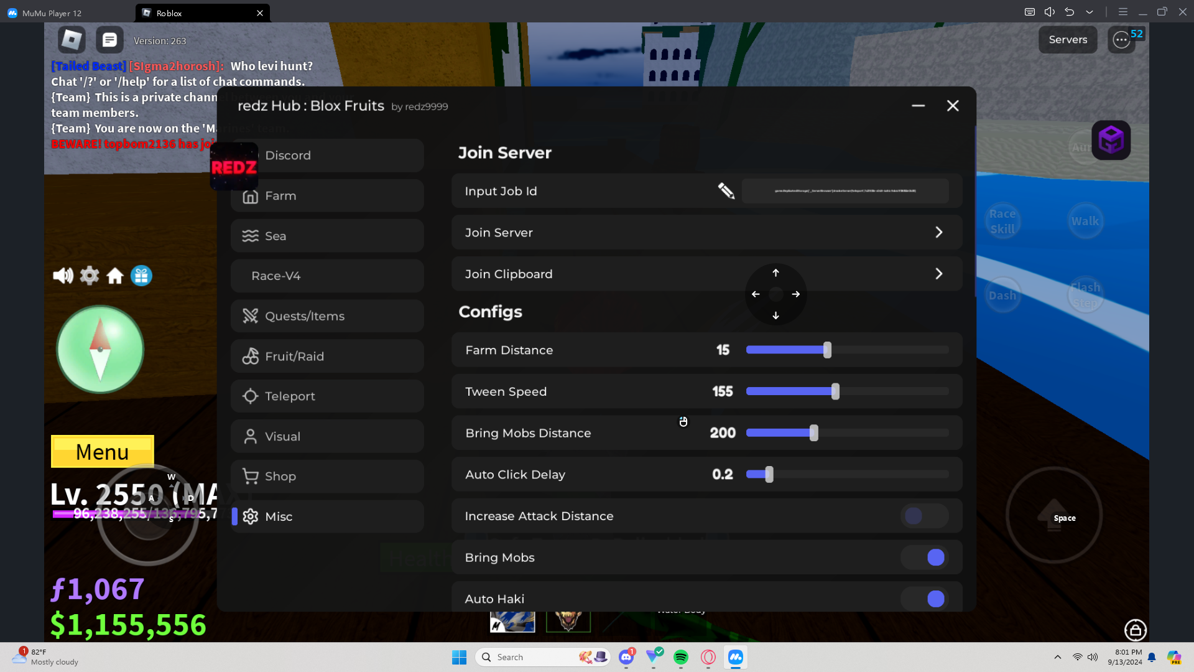Screen dimensions: 1194x672
Task: Click the in-game home icon
Action: coord(115,276)
